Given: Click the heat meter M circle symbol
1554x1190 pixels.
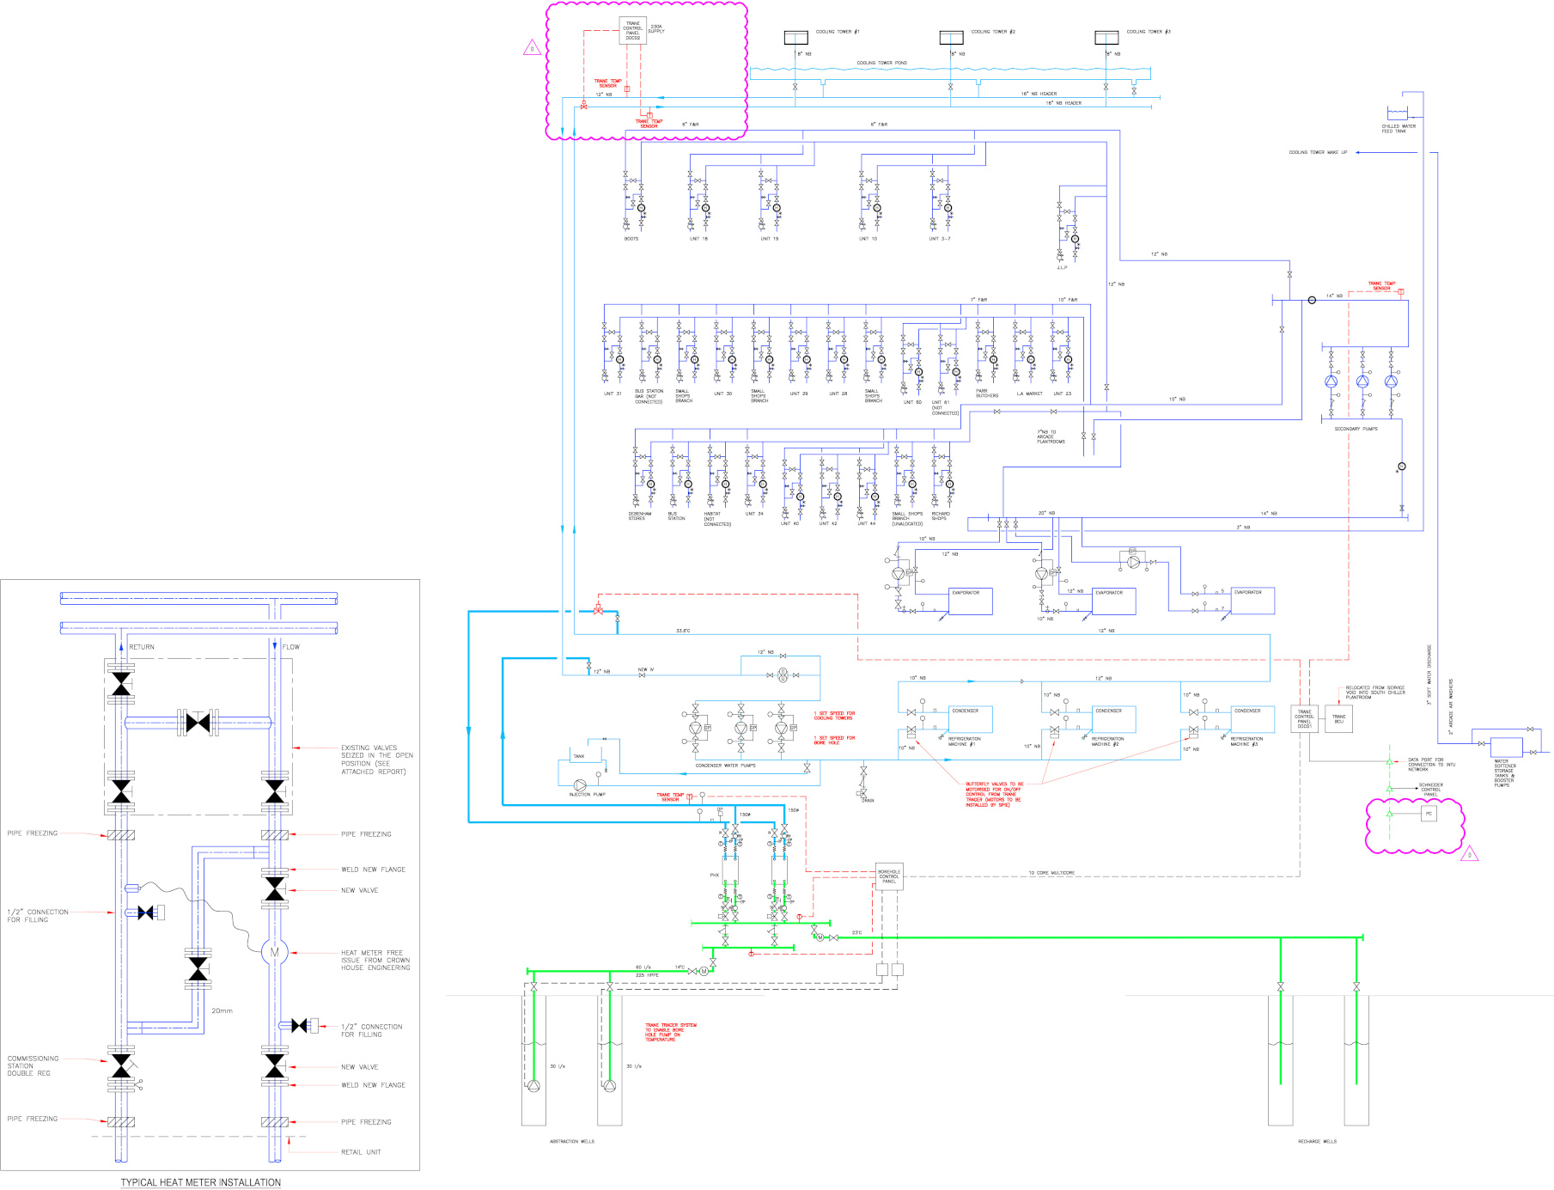Looking at the screenshot, I should click(x=275, y=952).
